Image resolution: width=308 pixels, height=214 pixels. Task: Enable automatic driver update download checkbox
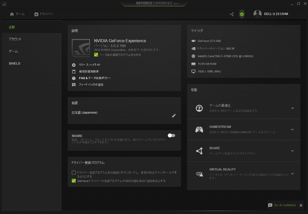tap(74, 173)
